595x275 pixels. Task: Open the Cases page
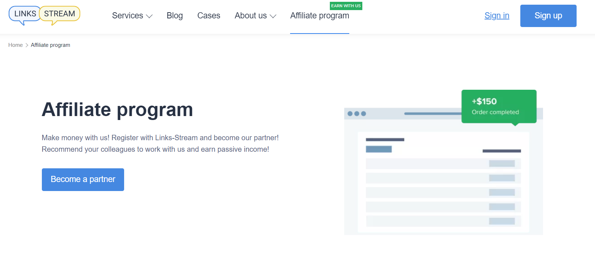(209, 16)
